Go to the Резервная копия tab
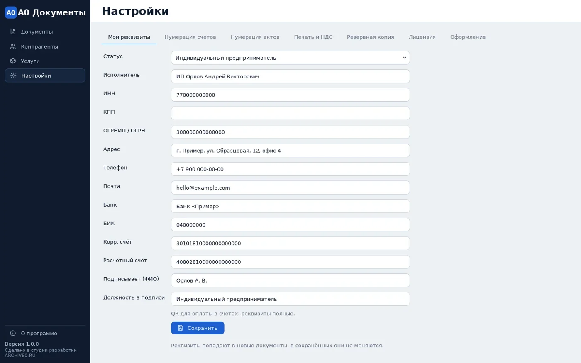581x363 pixels. [371, 37]
